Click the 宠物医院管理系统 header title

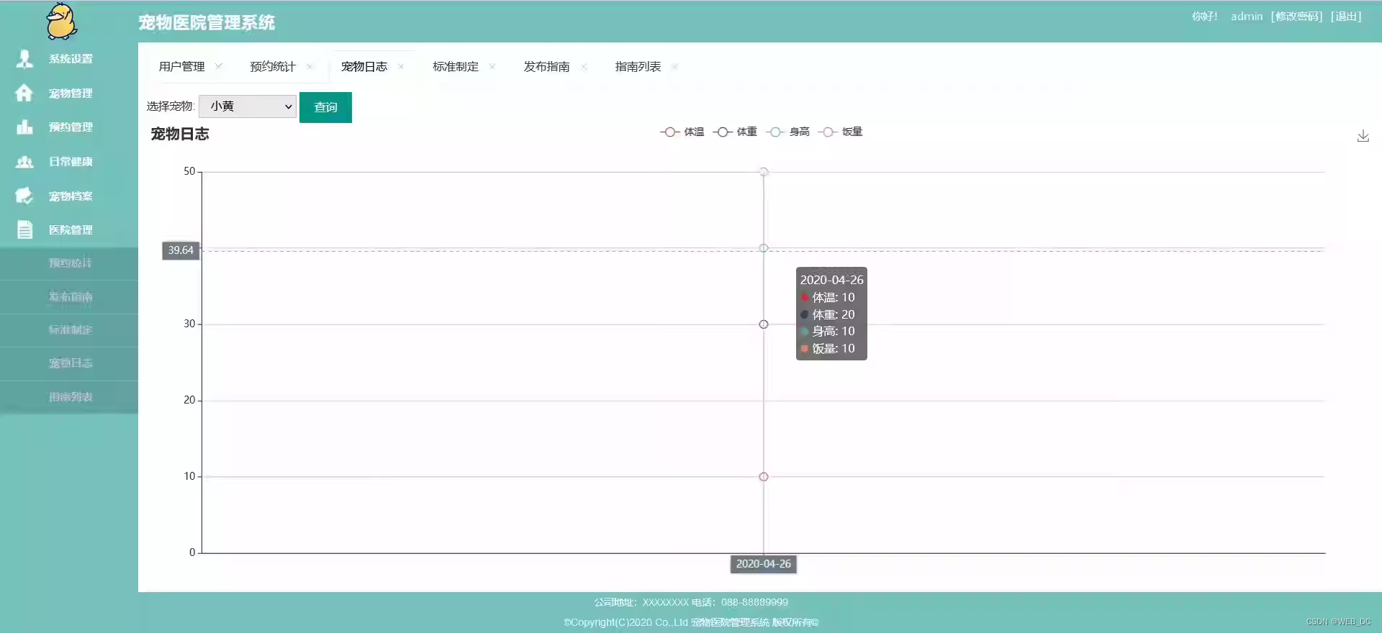click(207, 22)
